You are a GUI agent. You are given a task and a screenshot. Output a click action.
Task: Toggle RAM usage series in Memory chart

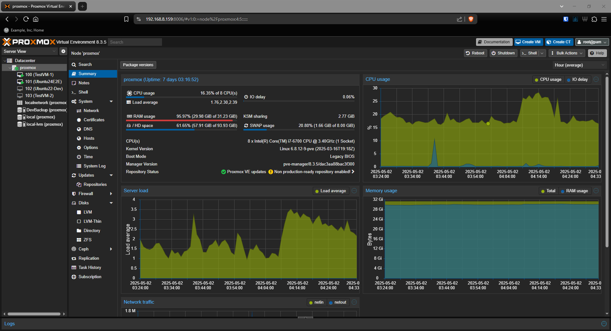574,191
